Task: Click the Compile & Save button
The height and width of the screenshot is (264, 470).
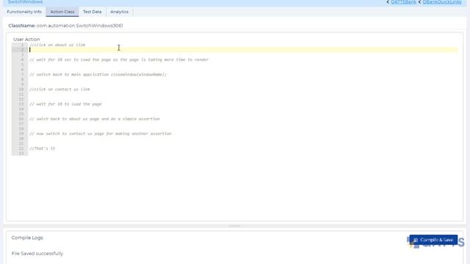Action: pyautogui.click(x=433, y=240)
